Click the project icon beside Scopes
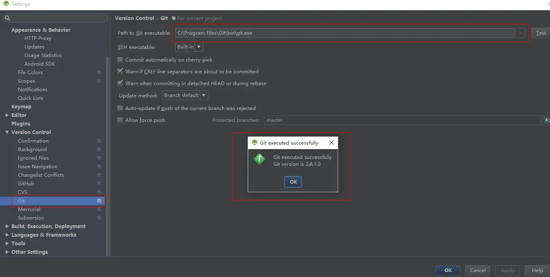Viewport: 550px width, 277px height. [99, 81]
